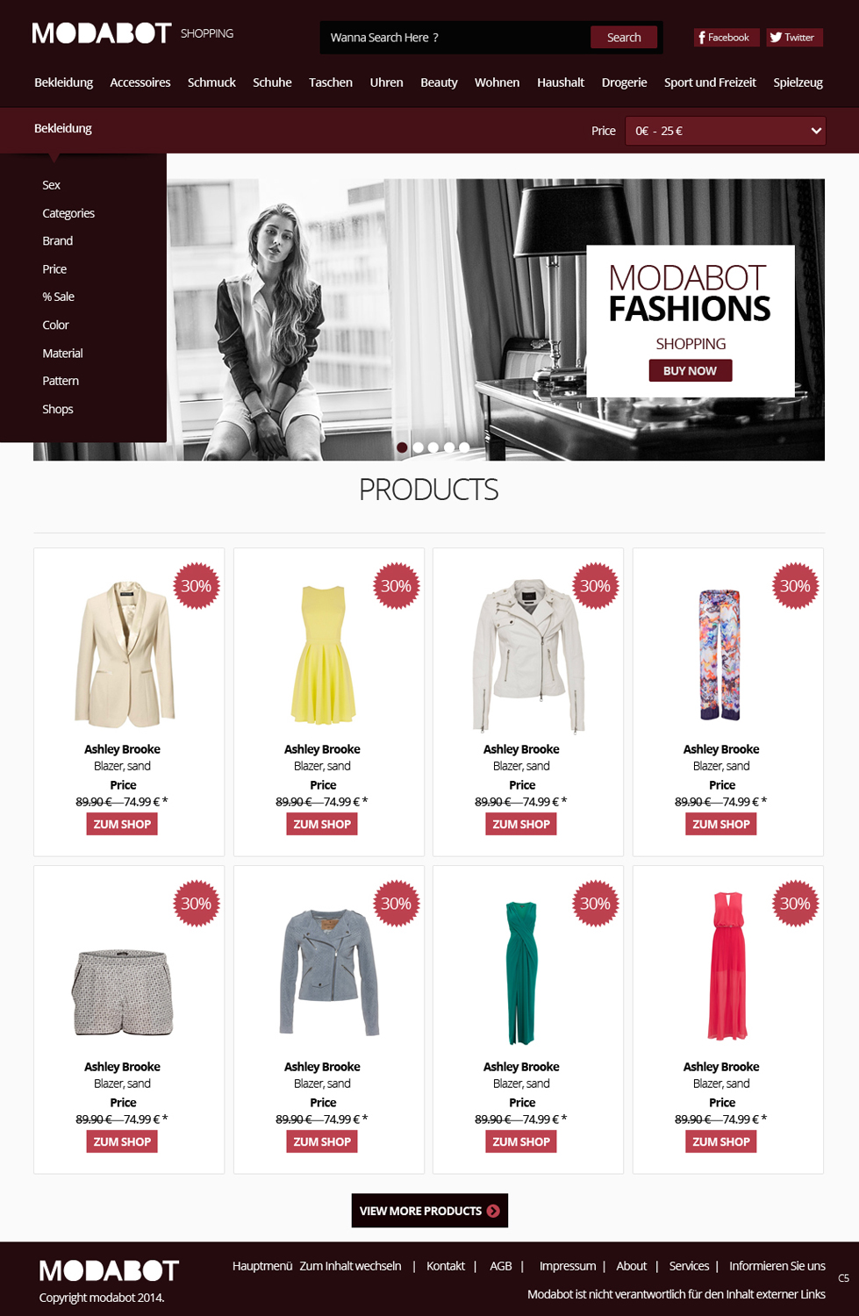Click the Facebook icon button
The height and width of the screenshot is (1316, 859).
pyautogui.click(x=727, y=38)
